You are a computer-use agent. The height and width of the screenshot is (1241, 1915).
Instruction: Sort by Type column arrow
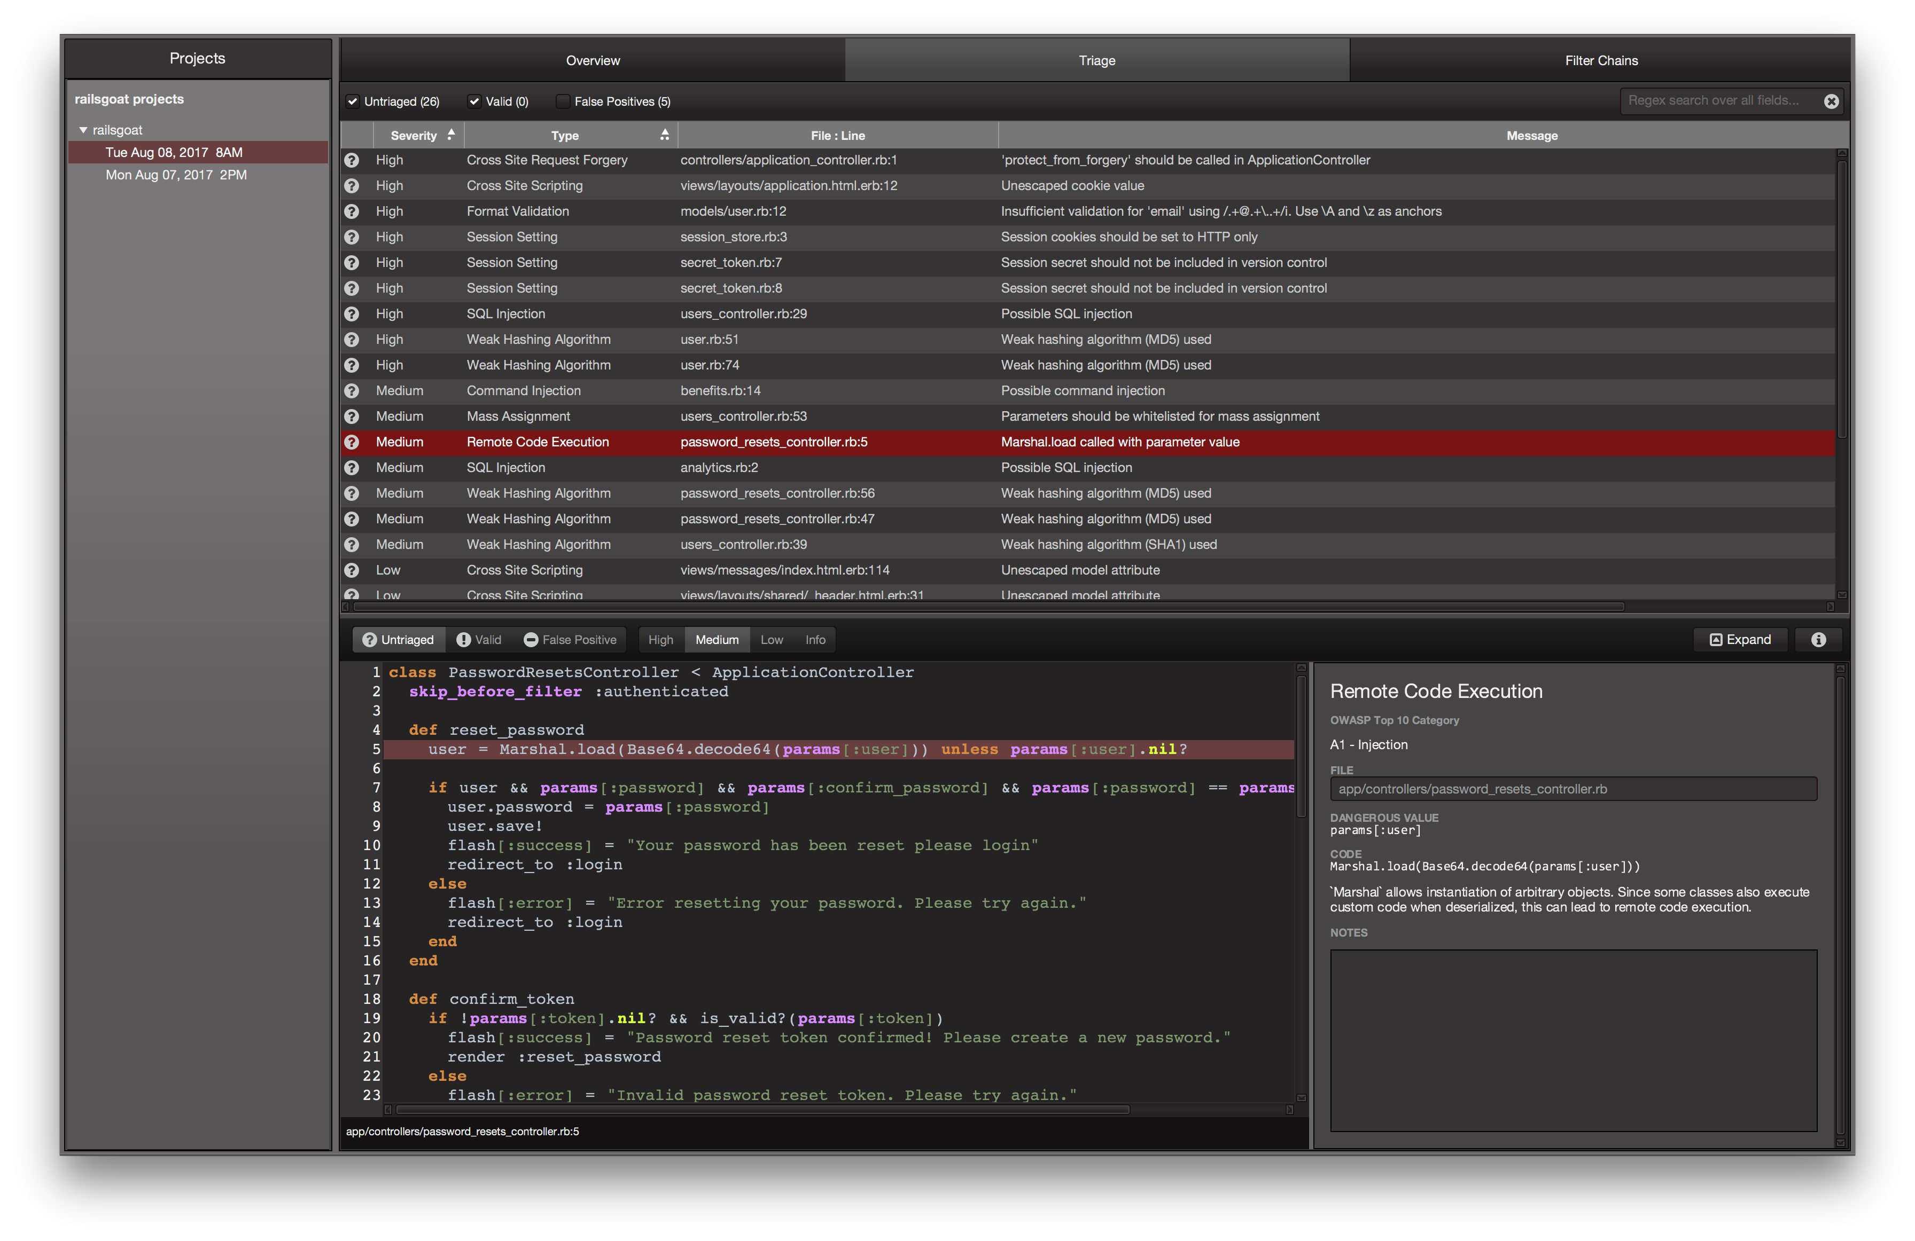(665, 135)
